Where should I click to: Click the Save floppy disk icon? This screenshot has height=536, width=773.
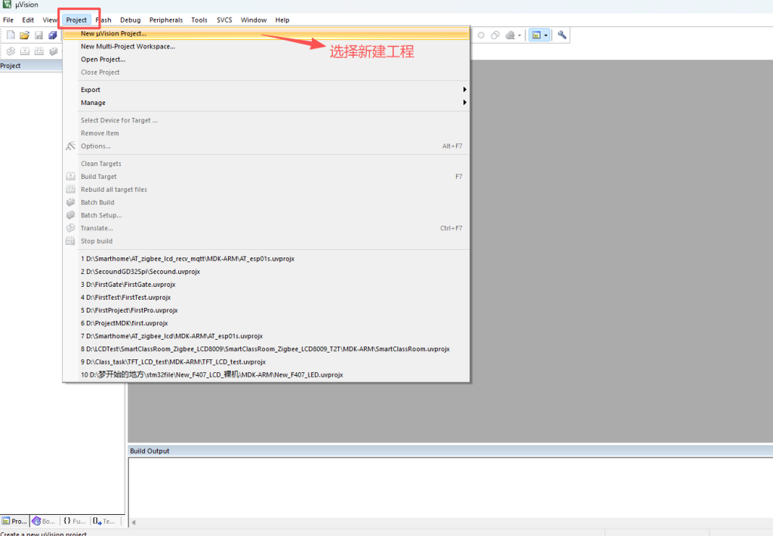coord(38,35)
